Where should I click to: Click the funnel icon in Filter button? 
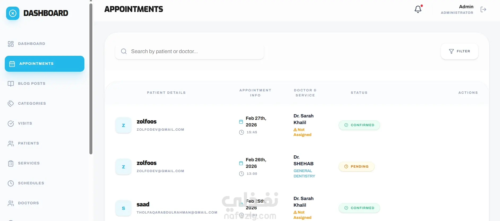coord(451,51)
